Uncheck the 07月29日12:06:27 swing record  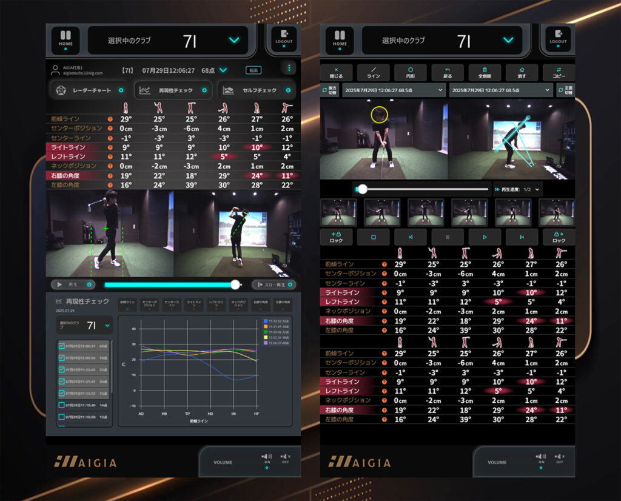click(62, 346)
